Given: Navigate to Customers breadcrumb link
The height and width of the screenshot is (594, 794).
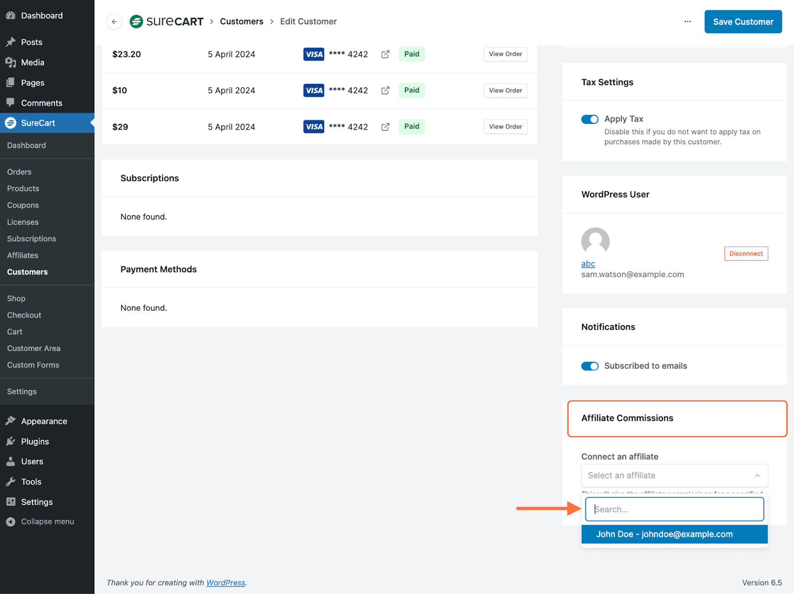Looking at the screenshot, I should [x=242, y=22].
